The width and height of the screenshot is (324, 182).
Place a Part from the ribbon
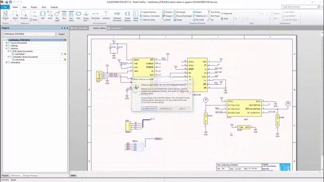43,16
